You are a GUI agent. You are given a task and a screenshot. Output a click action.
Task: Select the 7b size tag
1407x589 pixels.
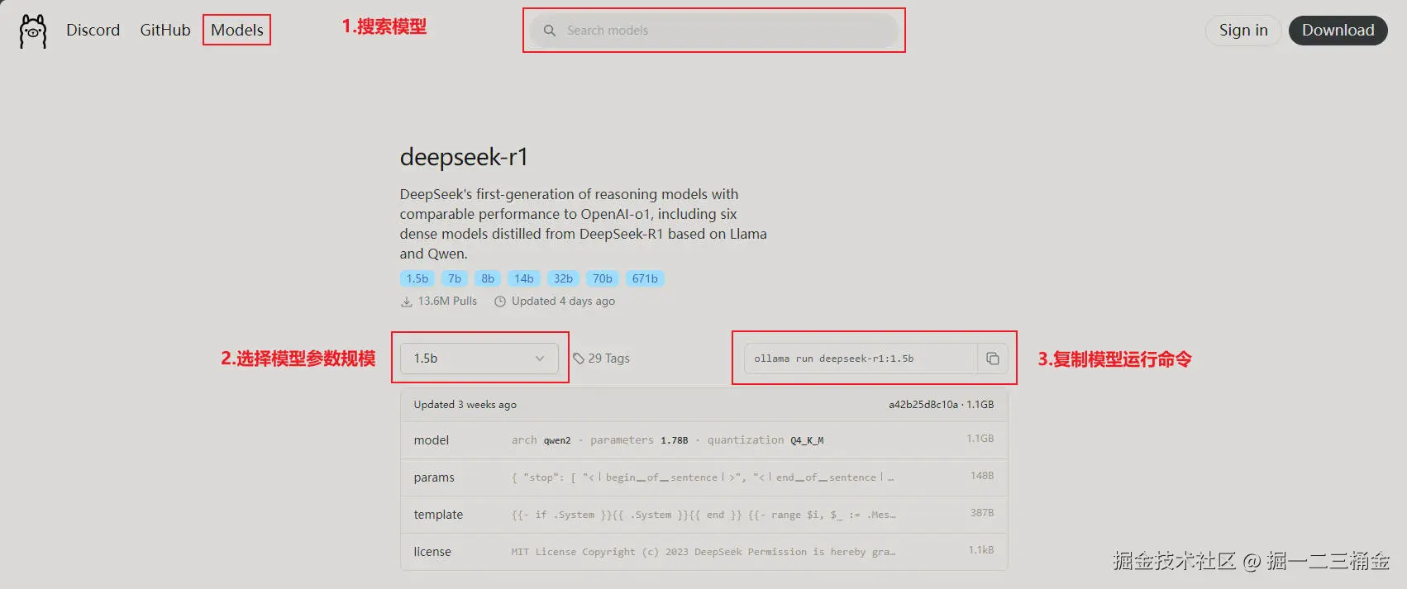click(455, 278)
